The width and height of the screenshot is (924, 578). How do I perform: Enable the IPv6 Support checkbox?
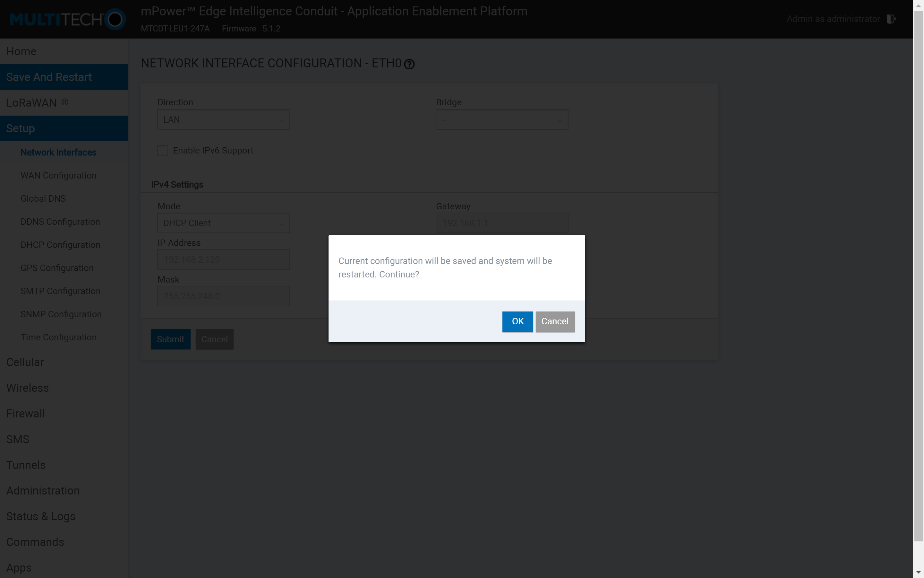163,150
